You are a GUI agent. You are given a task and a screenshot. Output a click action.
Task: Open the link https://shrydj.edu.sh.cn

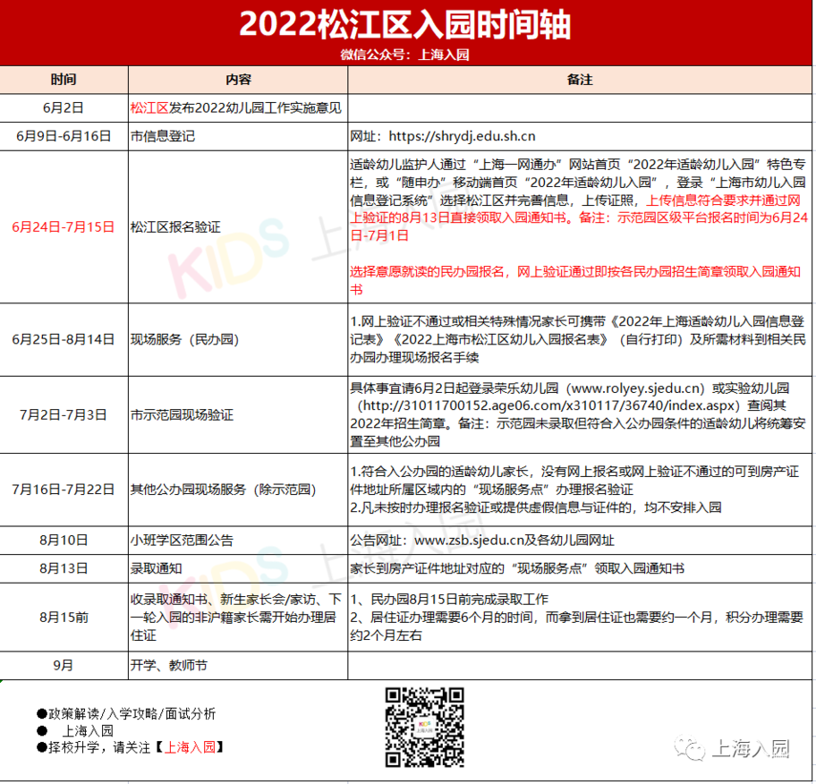pos(462,136)
